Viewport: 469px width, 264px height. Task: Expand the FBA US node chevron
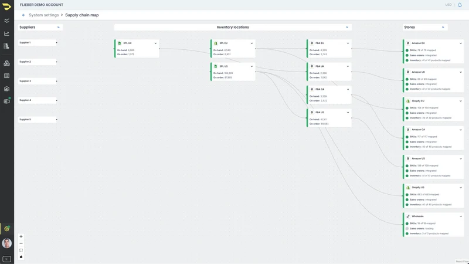click(x=348, y=113)
